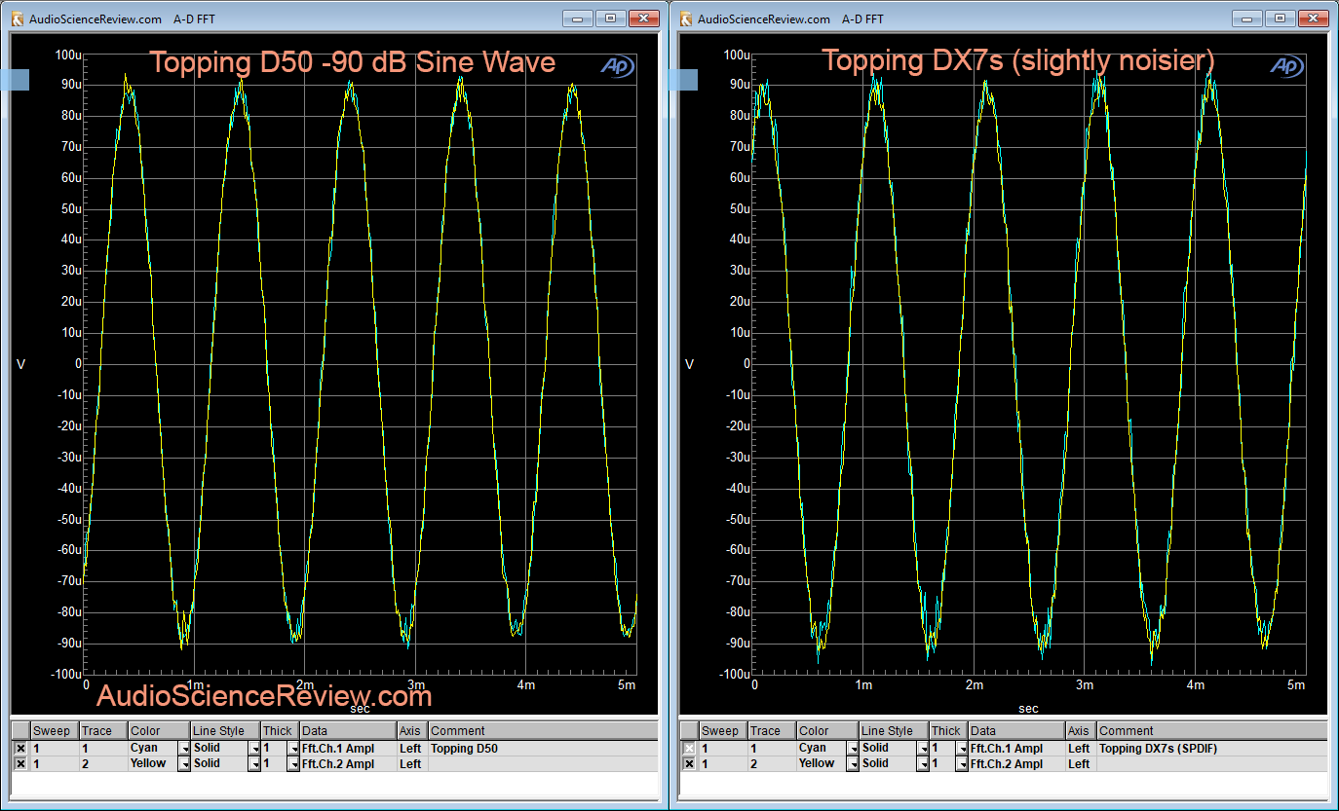Click Axis 'Left' cell for trace 1, left window
This screenshot has height=811, width=1339.
412,749
